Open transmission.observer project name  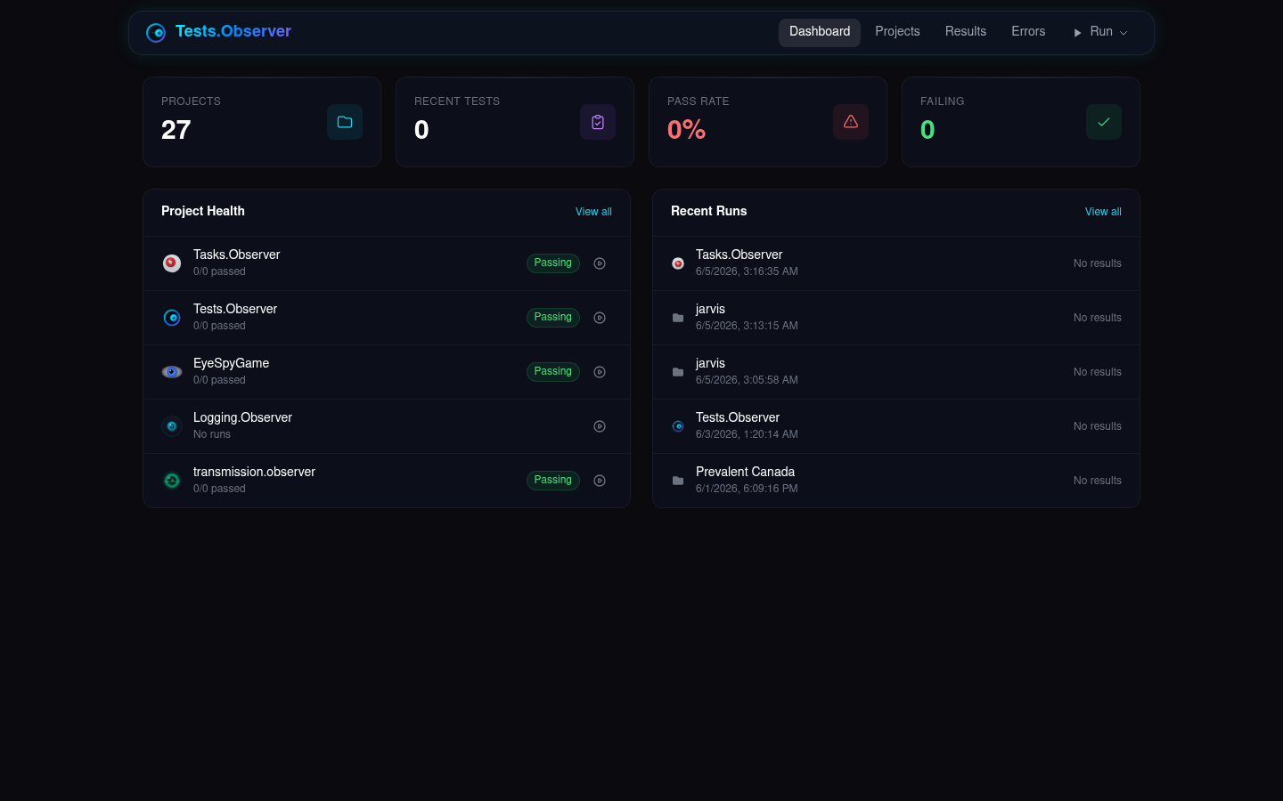pyautogui.click(x=254, y=472)
